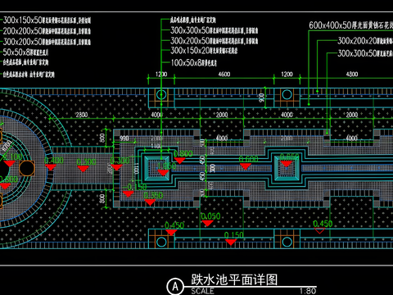Select the 600x400x50 material annotation
This screenshot has width=393, height=295.
(x=351, y=25)
